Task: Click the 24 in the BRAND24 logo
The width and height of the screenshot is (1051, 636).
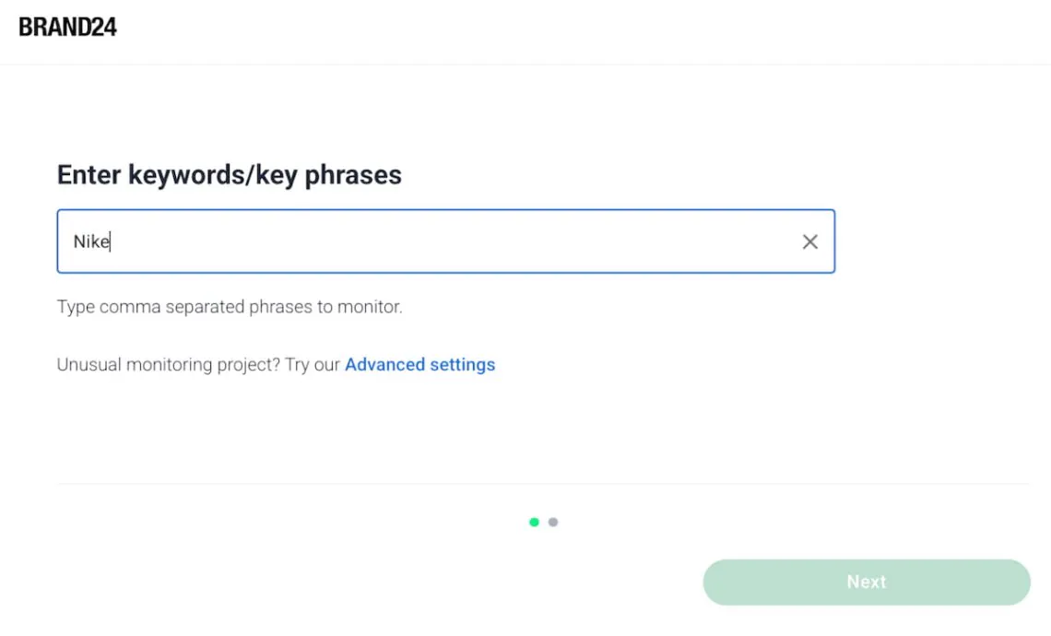Action: (x=103, y=27)
